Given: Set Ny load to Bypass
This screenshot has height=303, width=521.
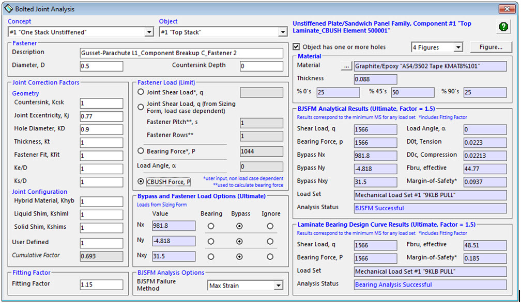Looking at the screenshot, I should pyautogui.click(x=239, y=241).
